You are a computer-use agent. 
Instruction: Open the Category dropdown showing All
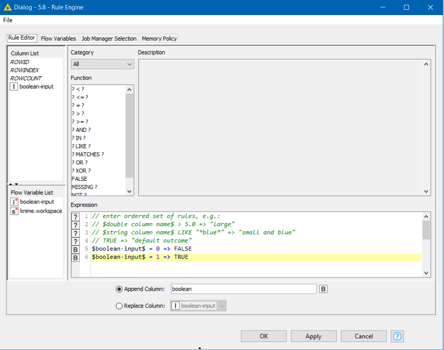pyautogui.click(x=102, y=64)
